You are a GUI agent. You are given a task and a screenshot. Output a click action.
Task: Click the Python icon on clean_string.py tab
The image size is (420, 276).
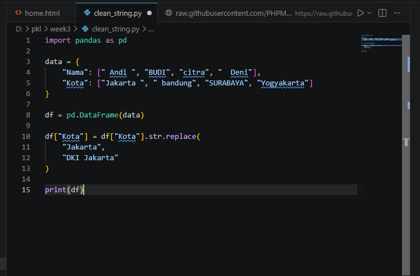87,12
